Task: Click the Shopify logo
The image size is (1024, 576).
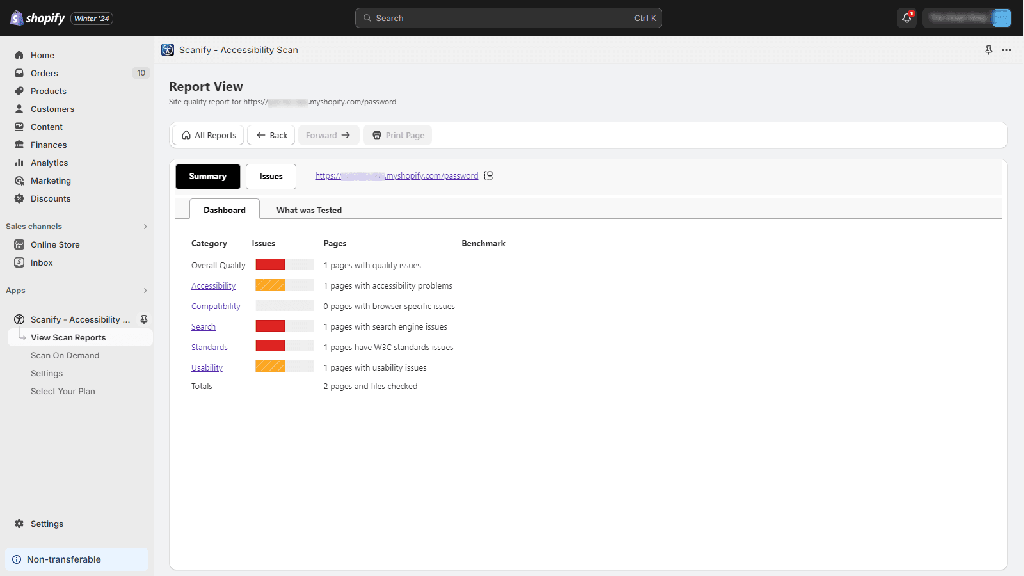Action: pos(38,18)
